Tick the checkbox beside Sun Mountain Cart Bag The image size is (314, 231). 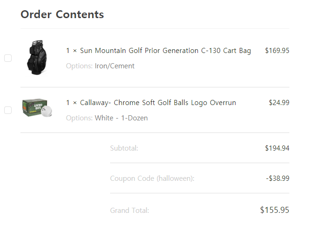coord(8,58)
